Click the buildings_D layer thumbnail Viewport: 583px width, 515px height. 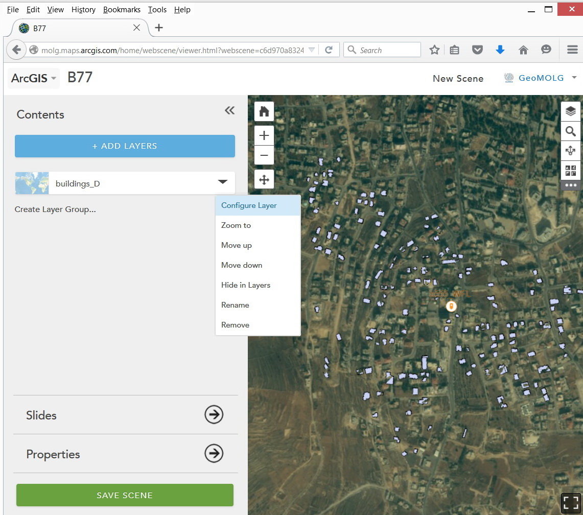[32, 183]
